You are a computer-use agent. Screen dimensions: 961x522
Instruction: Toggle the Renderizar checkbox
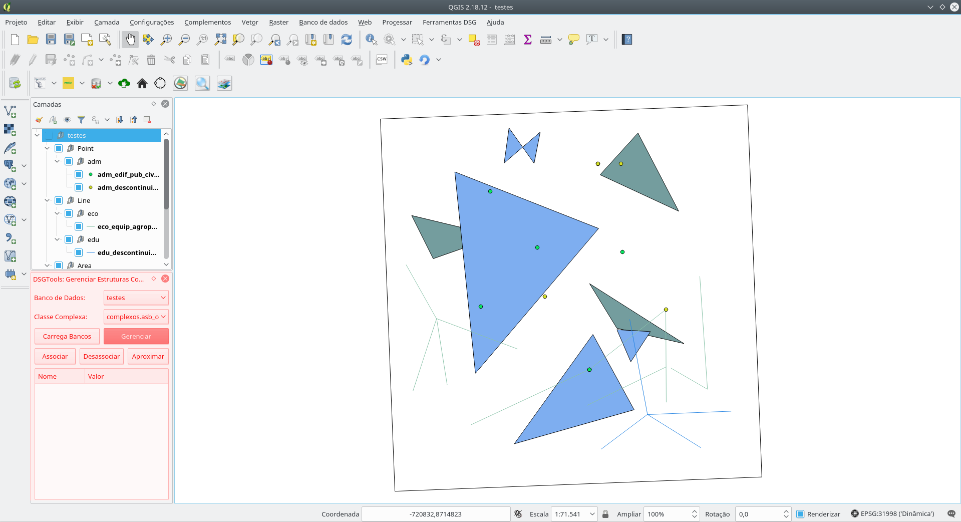click(x=800, y=514)
